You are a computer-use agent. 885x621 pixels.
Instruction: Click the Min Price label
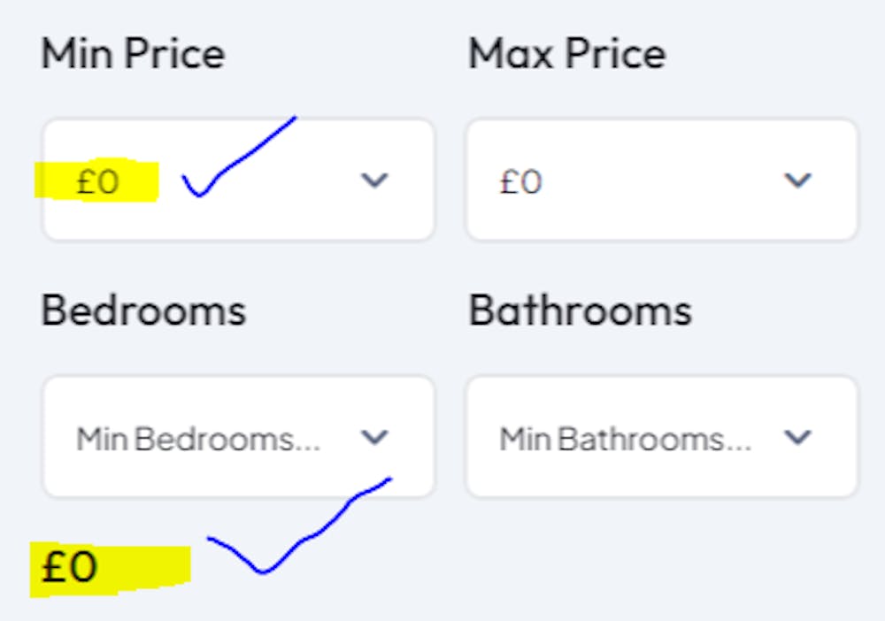tap(133, 55)
